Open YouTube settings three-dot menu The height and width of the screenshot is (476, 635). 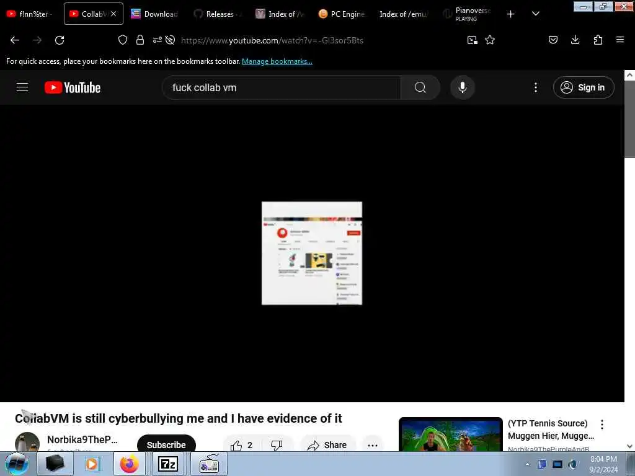[535, 87]
